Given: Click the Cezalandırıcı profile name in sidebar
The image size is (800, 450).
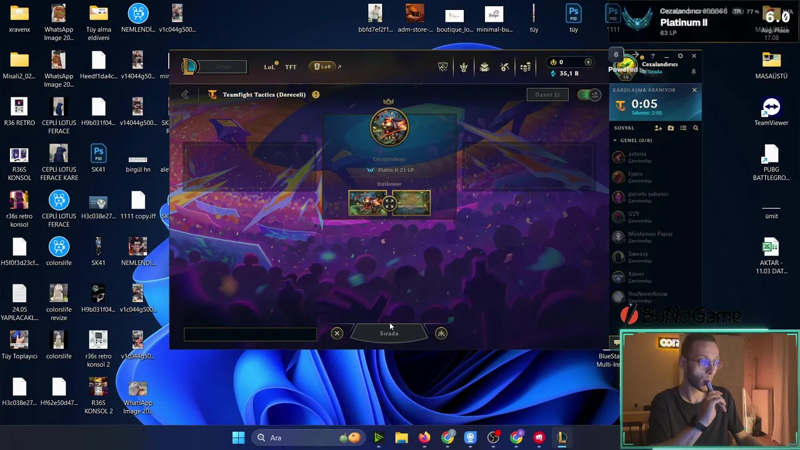Looking at the screenshot, I should tap(659, 64).
